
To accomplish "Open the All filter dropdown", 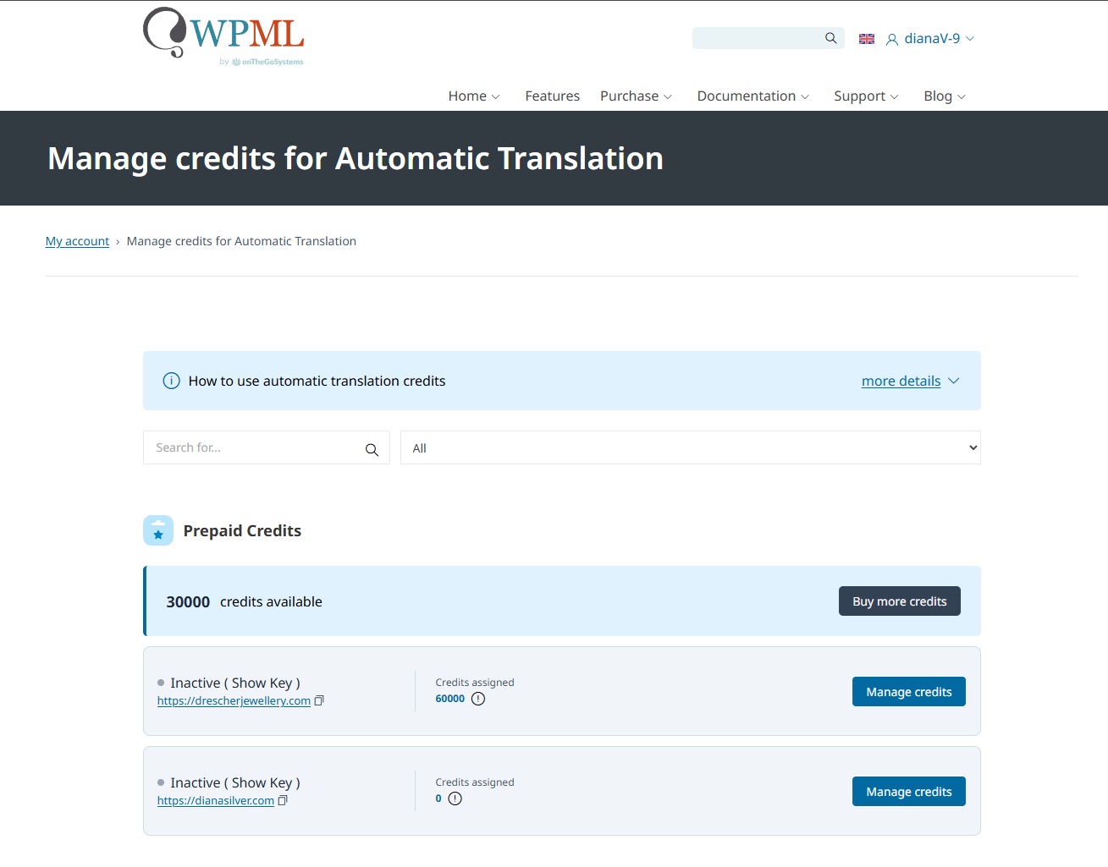I will pyautogui.click(x=691, y=447).
